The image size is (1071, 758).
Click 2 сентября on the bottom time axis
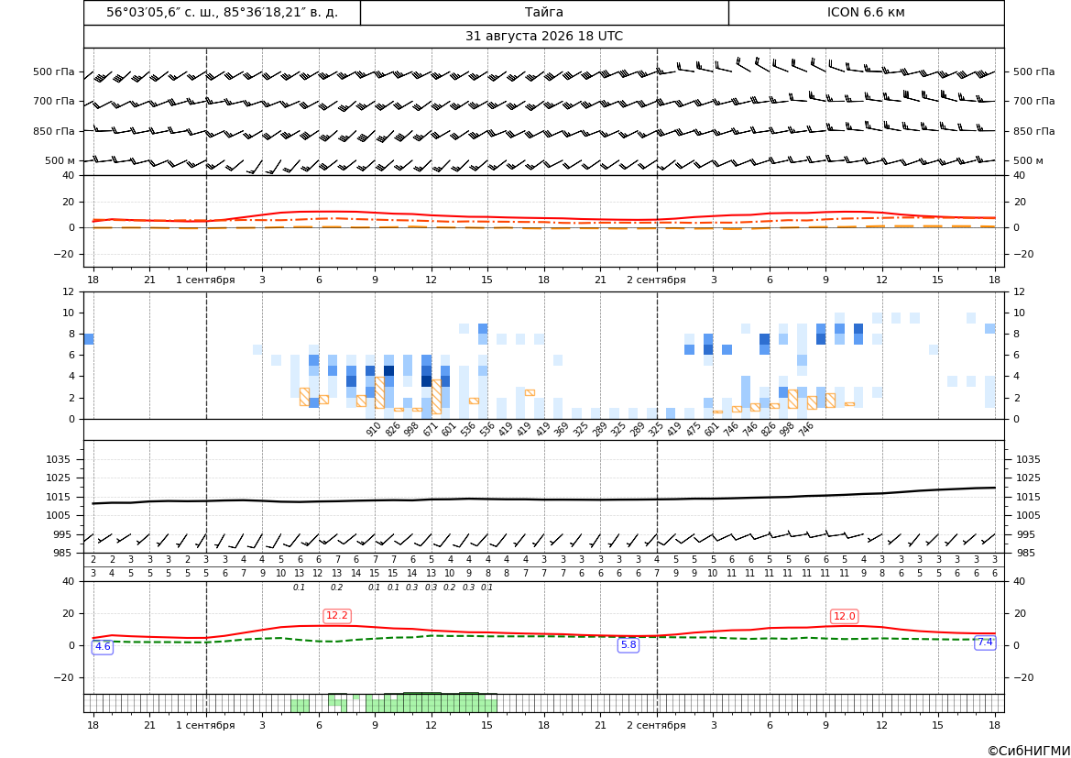[656, 725]
